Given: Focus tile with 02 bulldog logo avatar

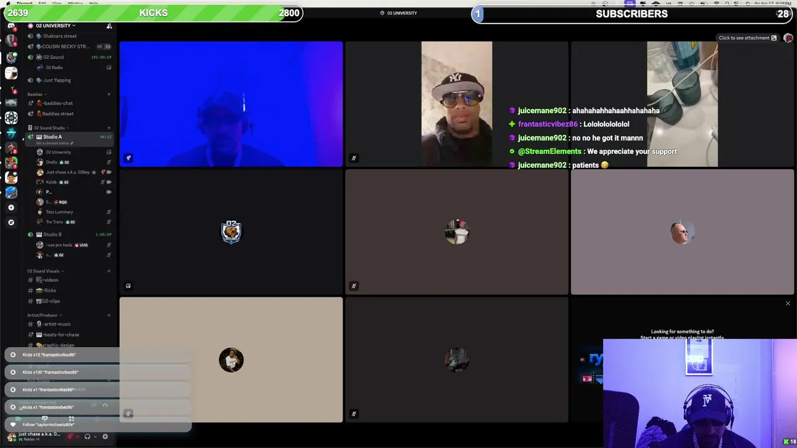Looking at the screenshot, I should pyautogui.click(x=231, y=232).
